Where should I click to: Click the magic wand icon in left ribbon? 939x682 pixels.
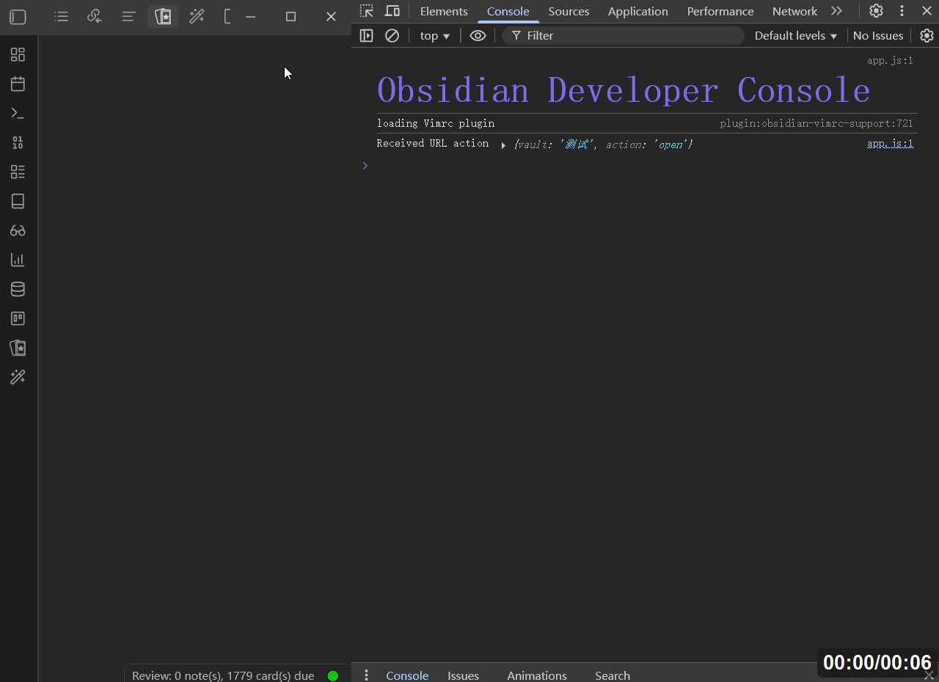pyautogui.click(x=18, y=377)
